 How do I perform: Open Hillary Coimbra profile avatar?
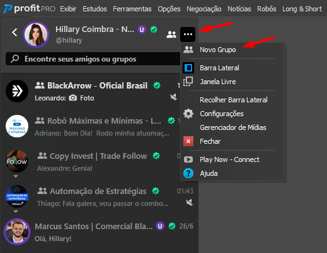pyautogui.click(x=36, y=35)
